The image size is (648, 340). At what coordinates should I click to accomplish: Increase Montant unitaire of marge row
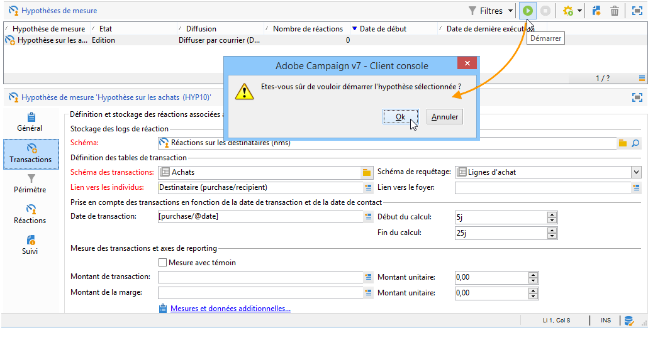(533, 290)
